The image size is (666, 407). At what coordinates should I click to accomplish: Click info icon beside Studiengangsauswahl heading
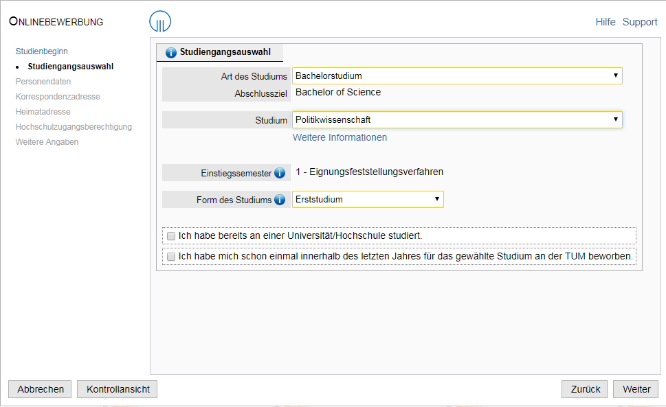click(x=170, y=53)
